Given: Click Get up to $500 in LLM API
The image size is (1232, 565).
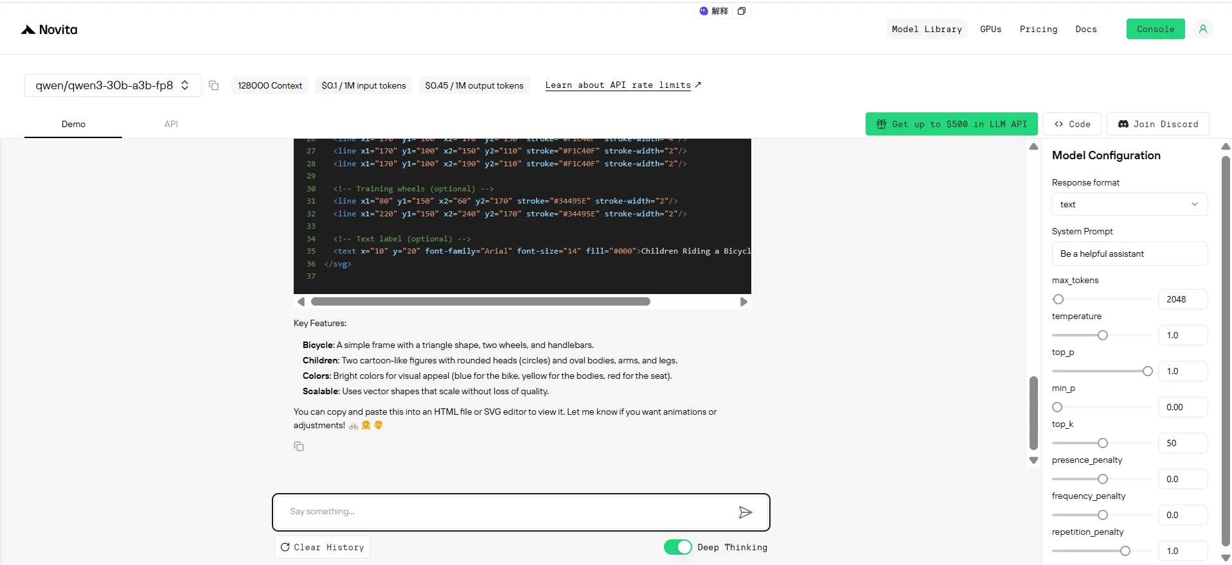Looking at the screenshot, I should coord(951,124).
